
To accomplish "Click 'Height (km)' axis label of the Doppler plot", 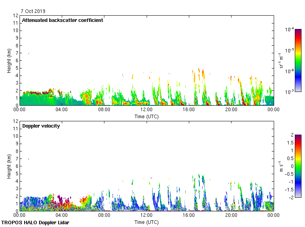I will tap(9, 166).
